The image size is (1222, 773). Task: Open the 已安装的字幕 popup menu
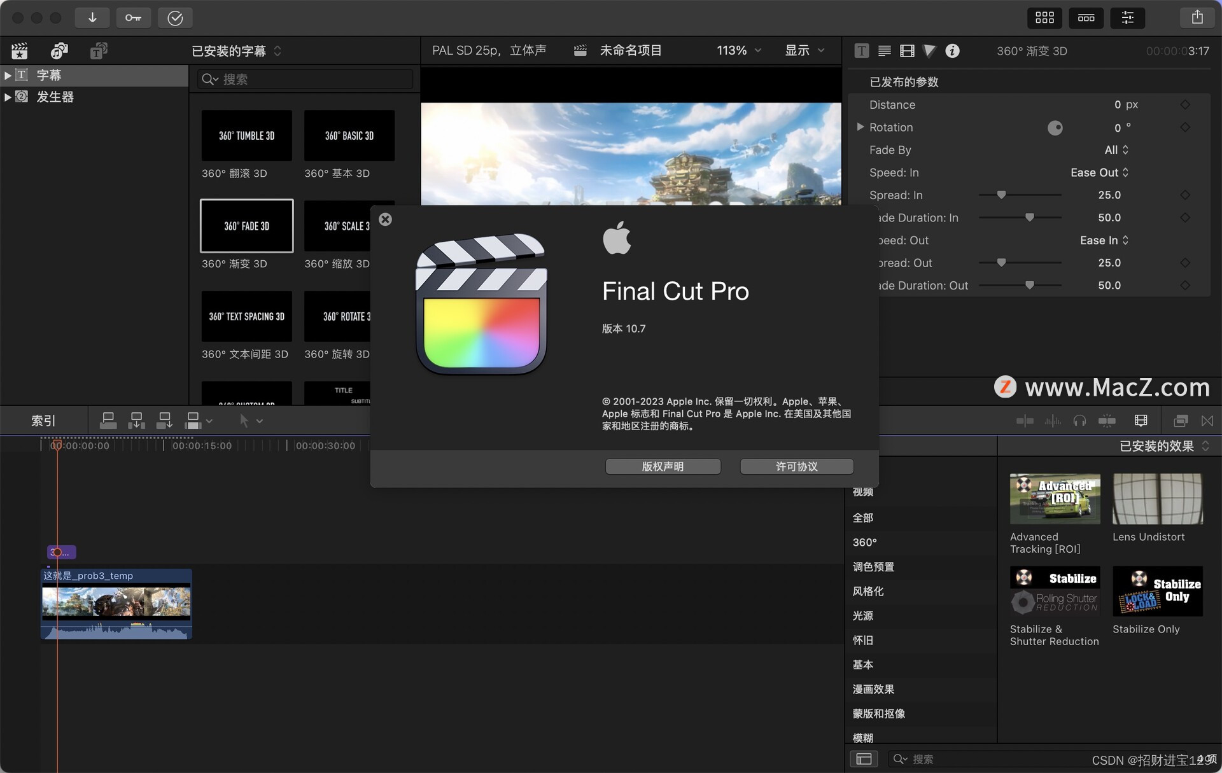(x=236, y=51)
